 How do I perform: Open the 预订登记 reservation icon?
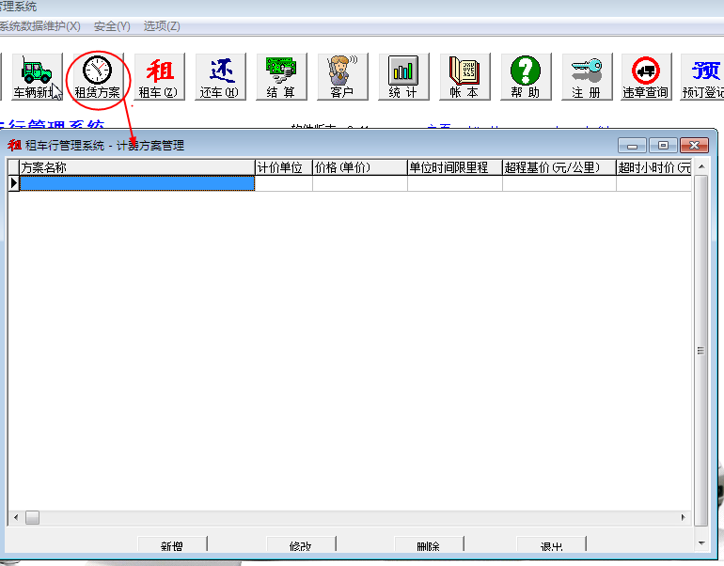pos(702,76)
